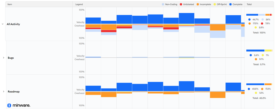Click the 0.1% Incomplete value for Bugs
Screen dimensions: 275x109
261,59
